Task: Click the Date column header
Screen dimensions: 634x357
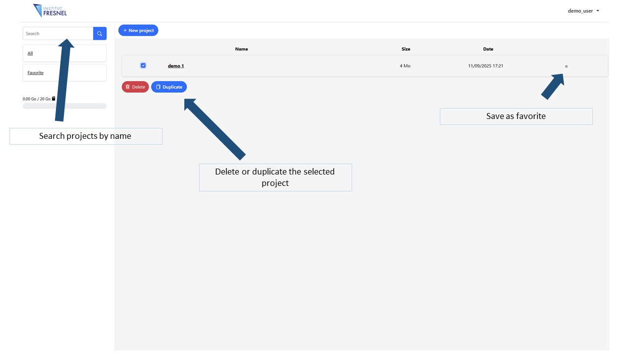Action: coord(488,49)
